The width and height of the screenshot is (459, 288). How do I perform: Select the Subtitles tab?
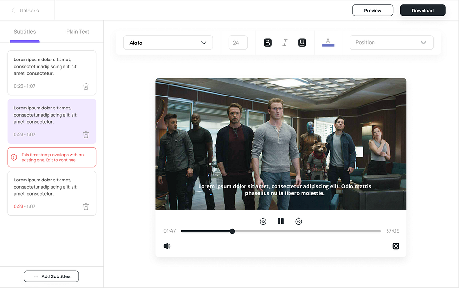pos(24,32)
